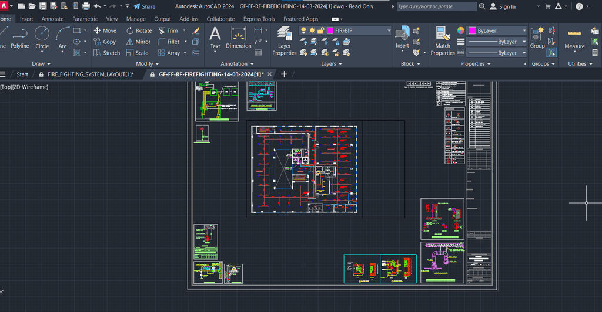Open the Parametric ribbon tab
This screenshot has height=312, width=602.
coord(85,19)
